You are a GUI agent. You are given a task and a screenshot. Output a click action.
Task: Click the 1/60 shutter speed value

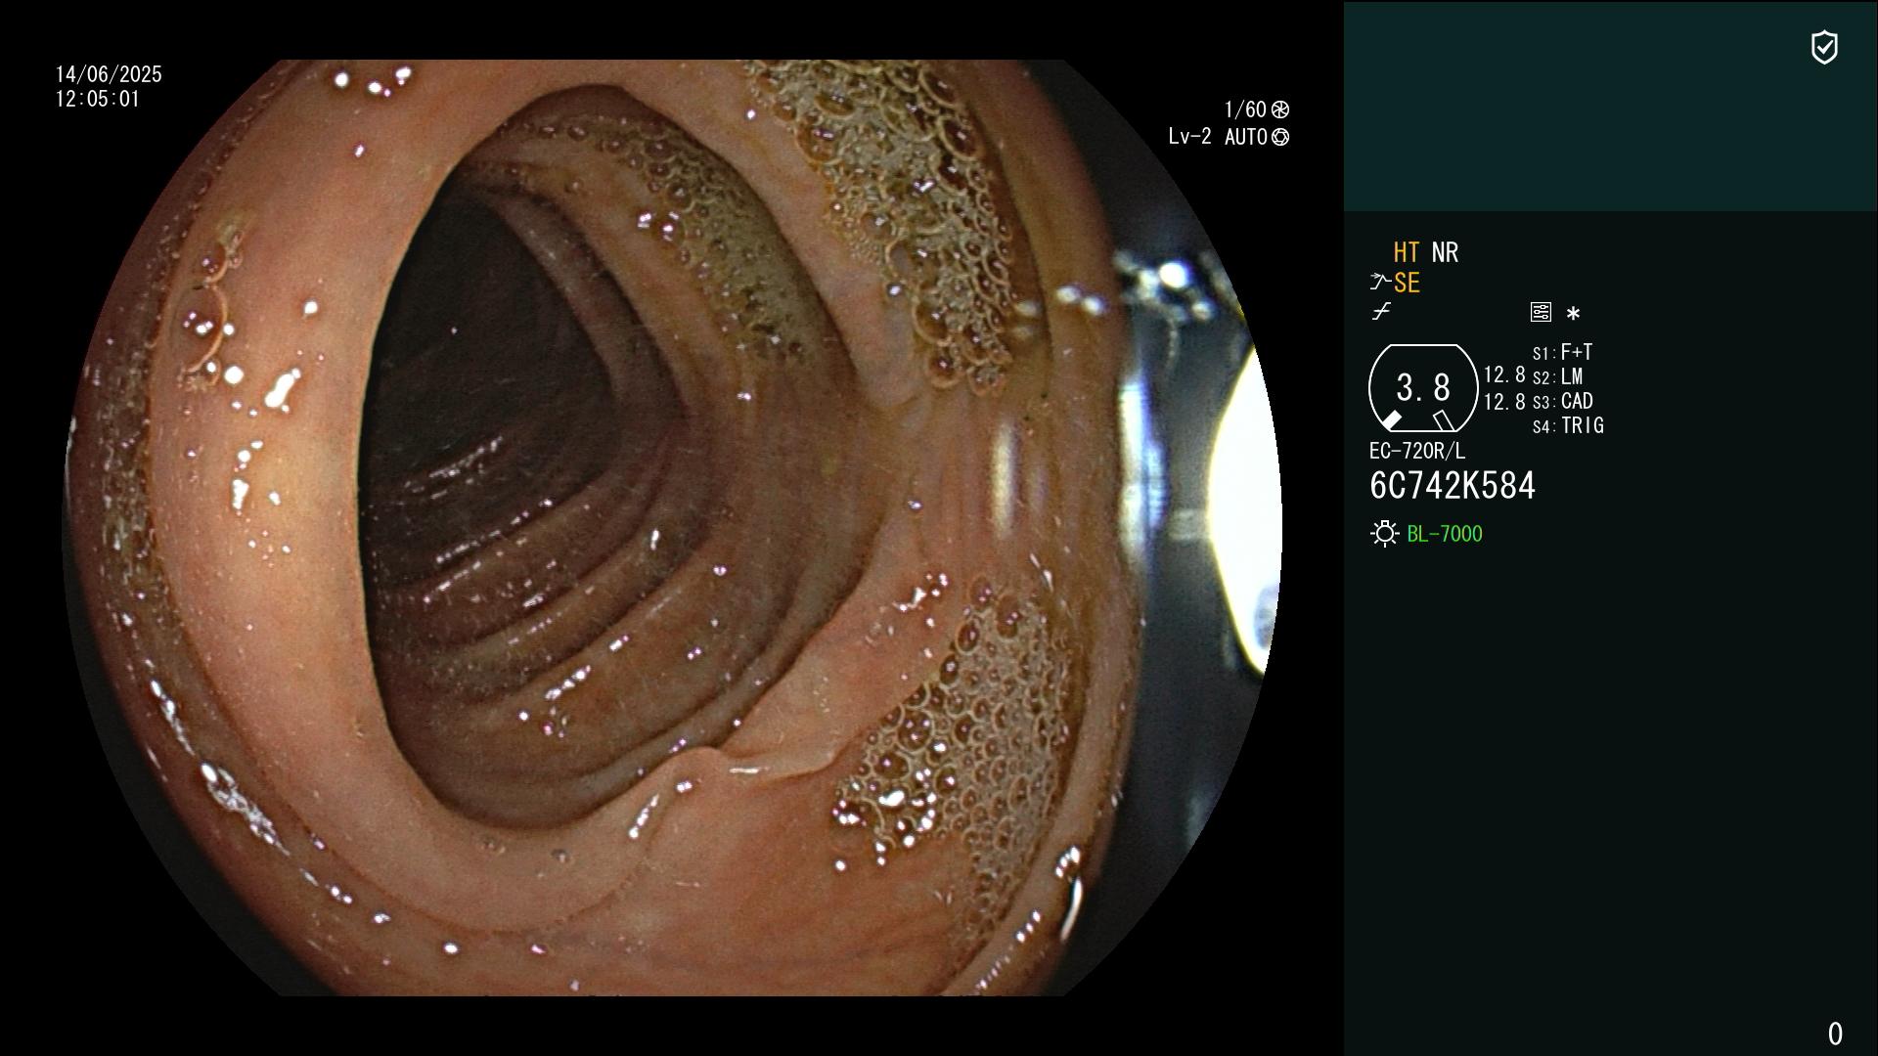click(x=1245, y=110)
